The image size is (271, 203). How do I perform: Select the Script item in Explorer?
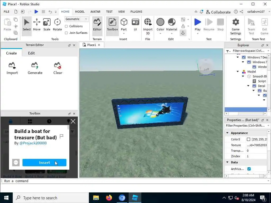pos(262,81)
